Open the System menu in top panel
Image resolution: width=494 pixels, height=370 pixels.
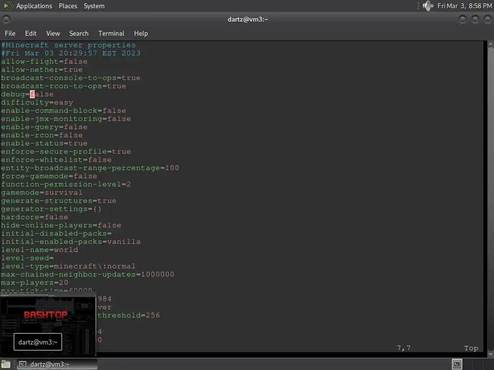pos(94,6)
